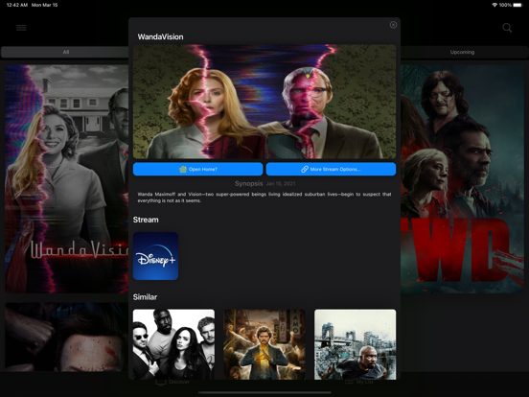The image size is (529, 397).
Task: Select the All tab
Action: coord(66,52)
